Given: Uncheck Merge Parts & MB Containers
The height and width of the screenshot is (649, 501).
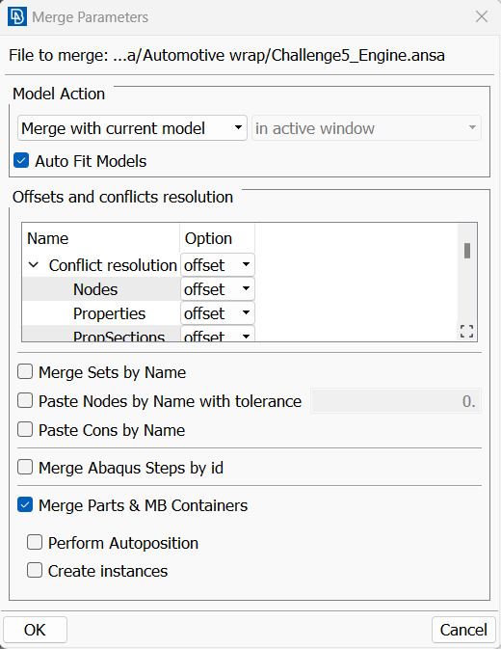Looking at the screenshot, I should (x=25, y=505).
